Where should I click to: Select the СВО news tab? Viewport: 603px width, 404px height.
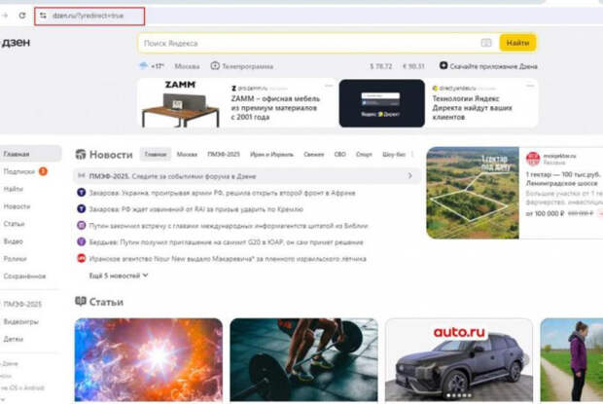pyautogui.click(x=340, y=154)
